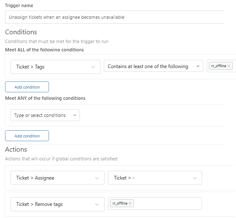Focus the Trigger name text field
This screenshot has height=218, width=236.
(x=115, y=17)
